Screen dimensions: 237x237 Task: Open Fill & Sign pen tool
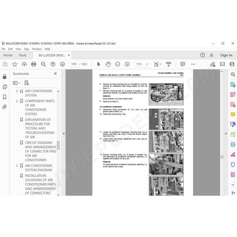pos(233,154)
